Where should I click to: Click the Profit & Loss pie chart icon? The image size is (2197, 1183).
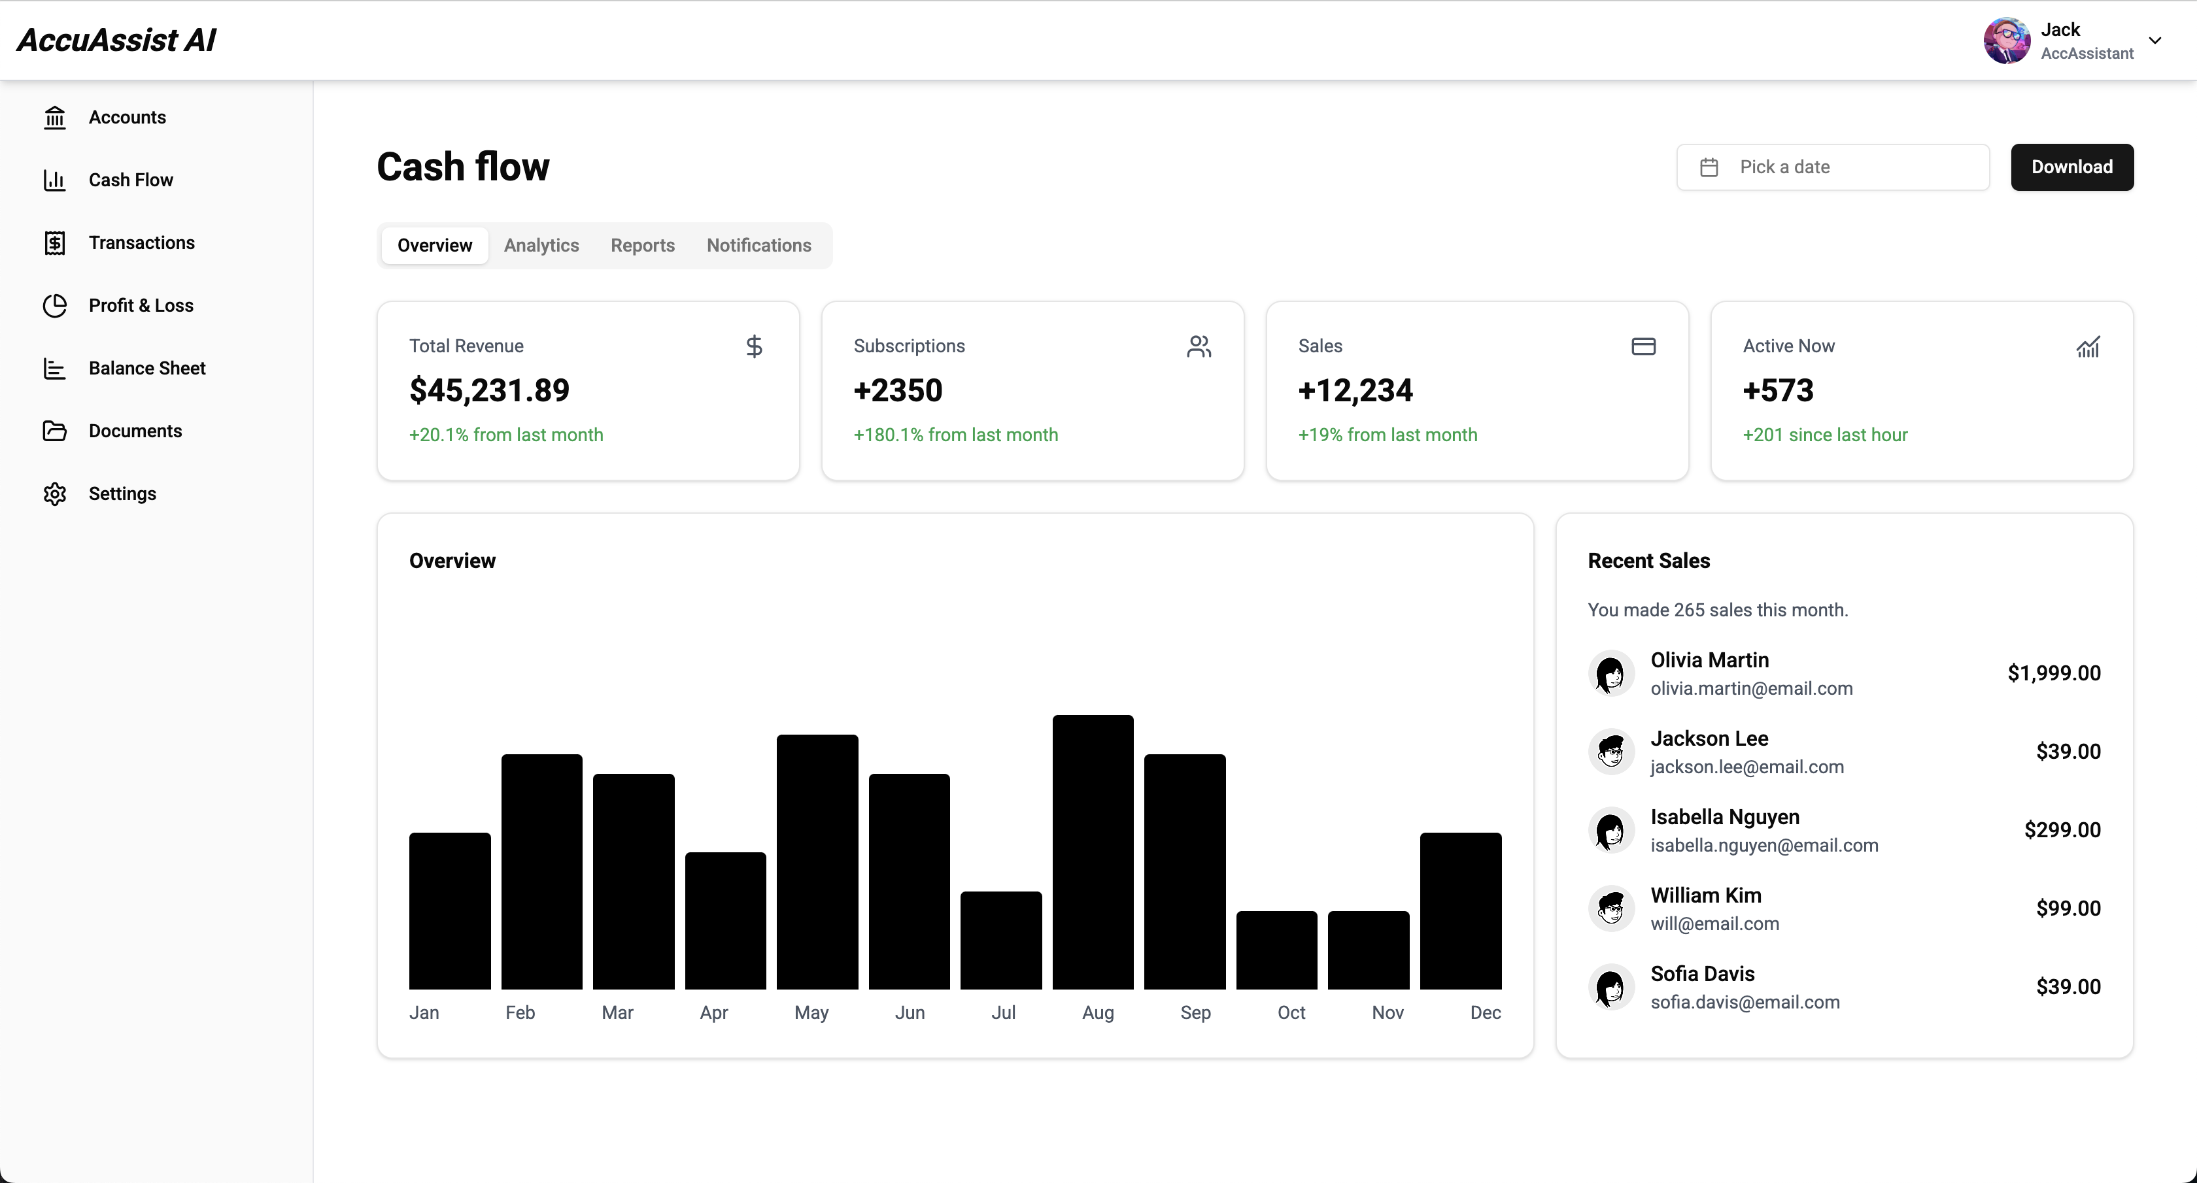[x=54, y=305]
